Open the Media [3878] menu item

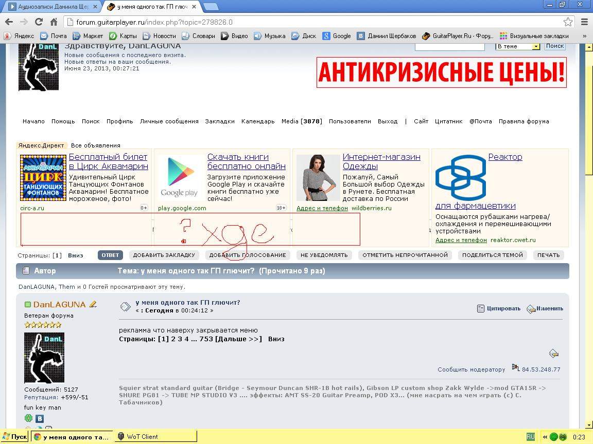[302, 121]
